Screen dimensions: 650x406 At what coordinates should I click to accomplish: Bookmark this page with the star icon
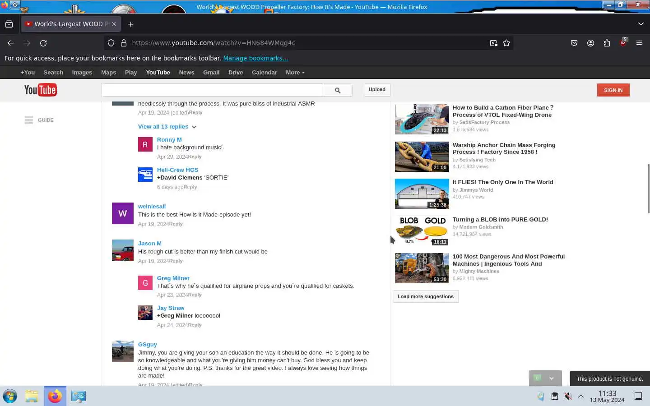pyautogui.click(x=506, y=43)
